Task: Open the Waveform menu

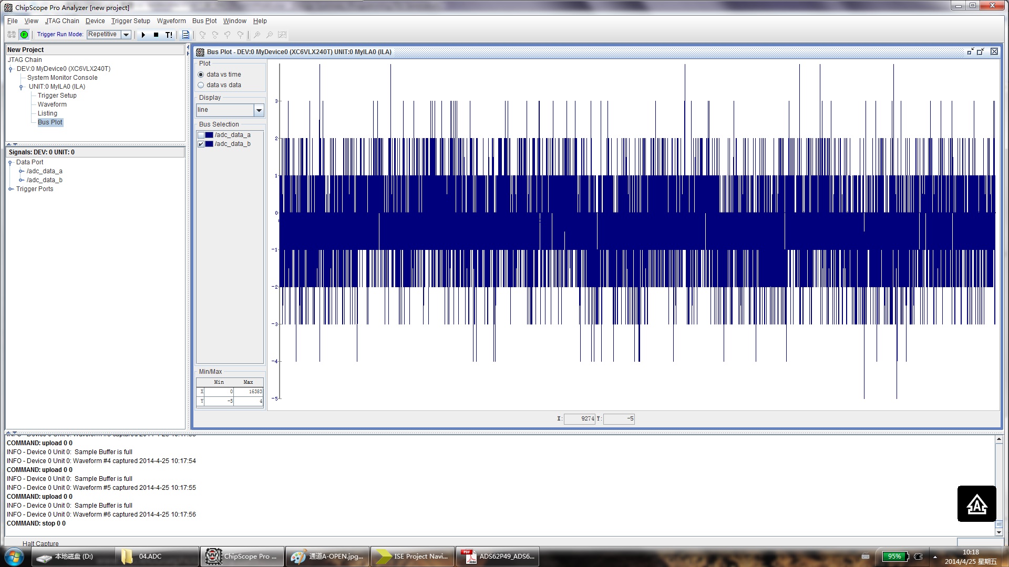Action: 171,21
